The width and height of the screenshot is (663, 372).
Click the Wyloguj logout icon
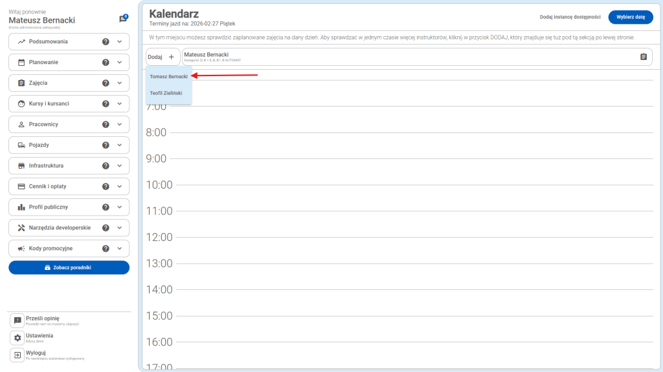[17, 355]
